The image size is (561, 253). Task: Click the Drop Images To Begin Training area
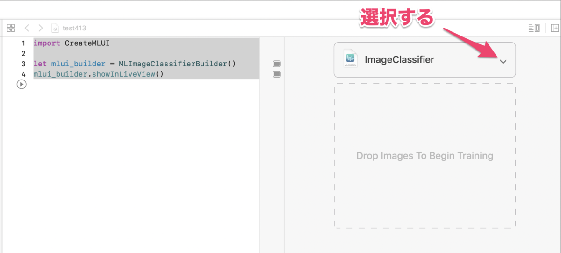point(424,156)
